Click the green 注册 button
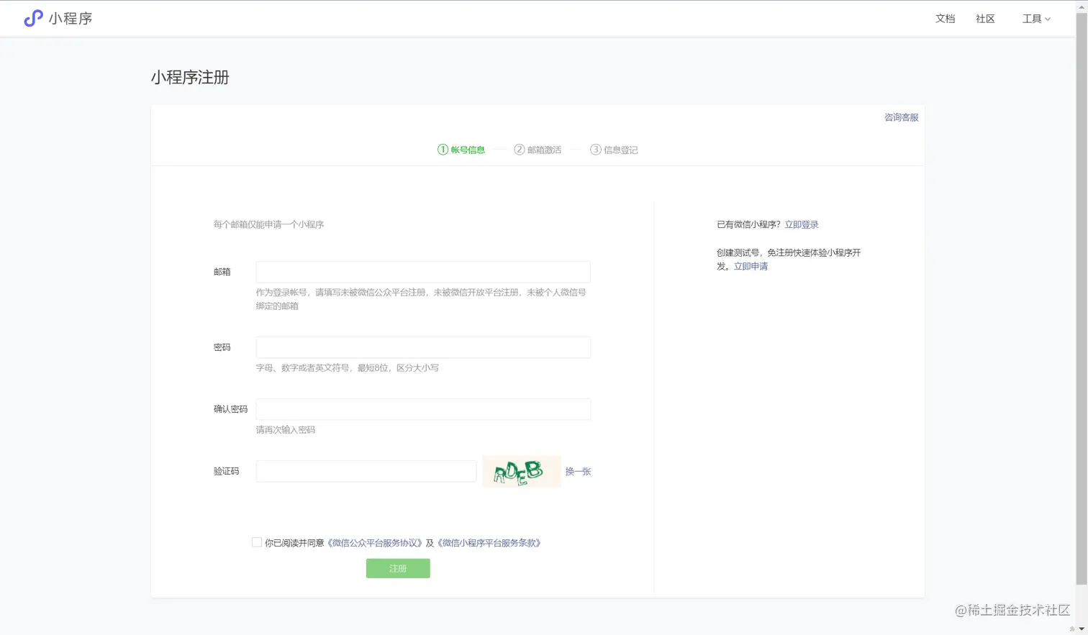Viewport: 1088px width, 635px height. (x=398, y=568)
